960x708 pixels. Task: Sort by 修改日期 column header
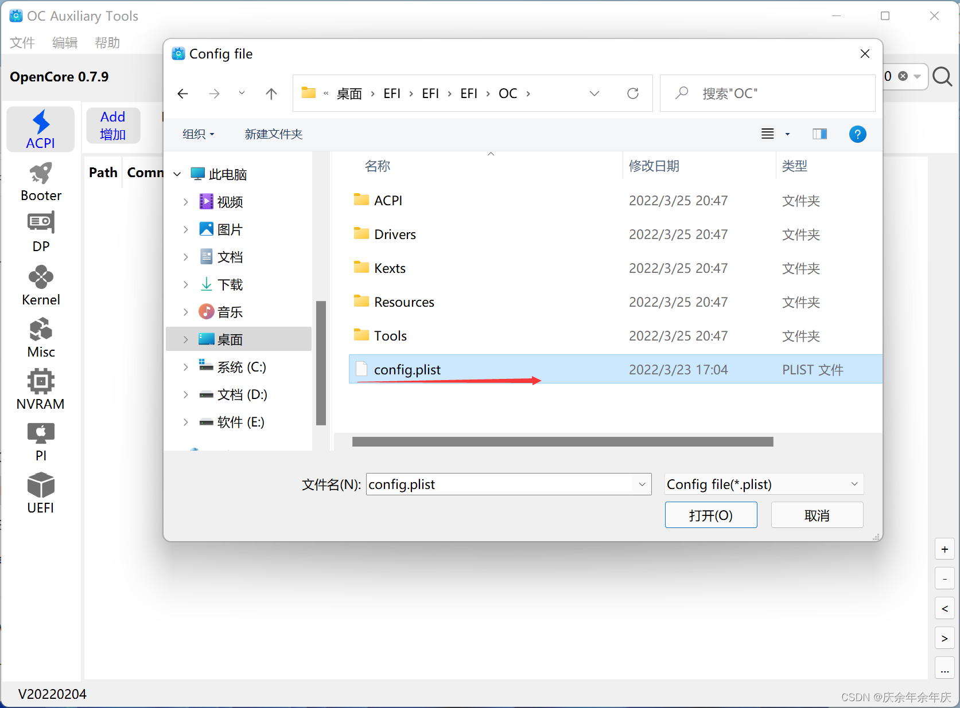click(654, 166)
